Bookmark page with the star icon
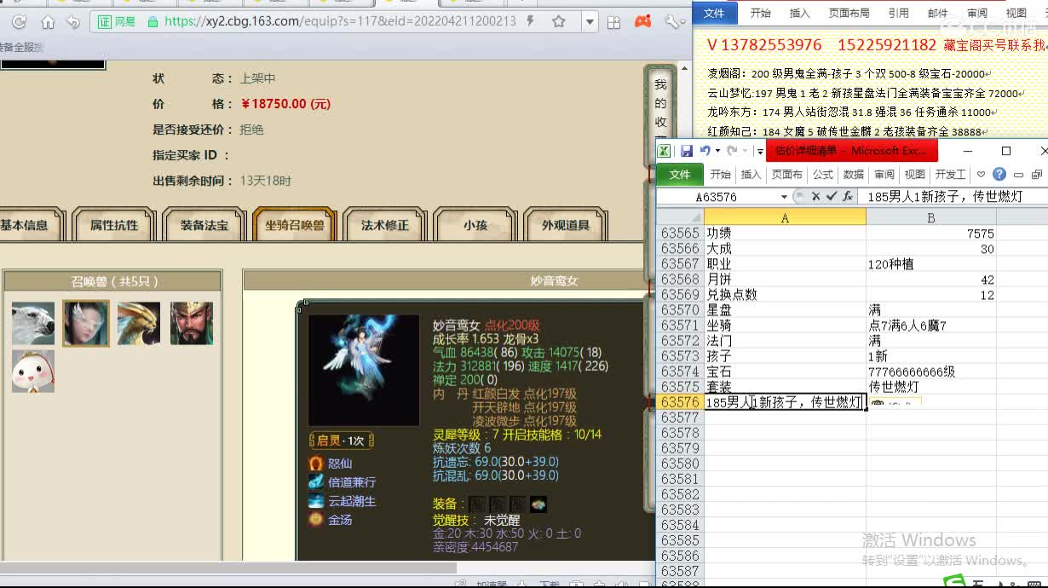The width and height of the screenshot is (1048, 588). tap(558, 21)
